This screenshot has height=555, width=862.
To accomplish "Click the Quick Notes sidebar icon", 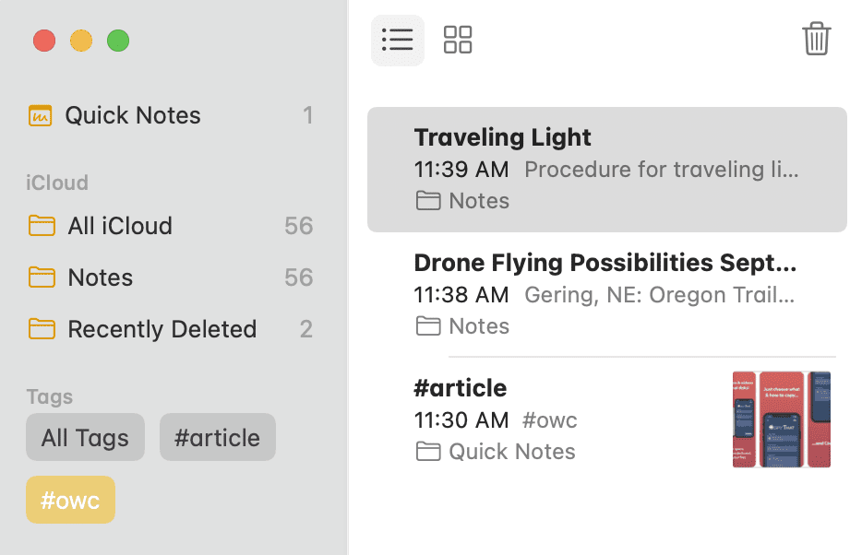I will tap(41, 115).
